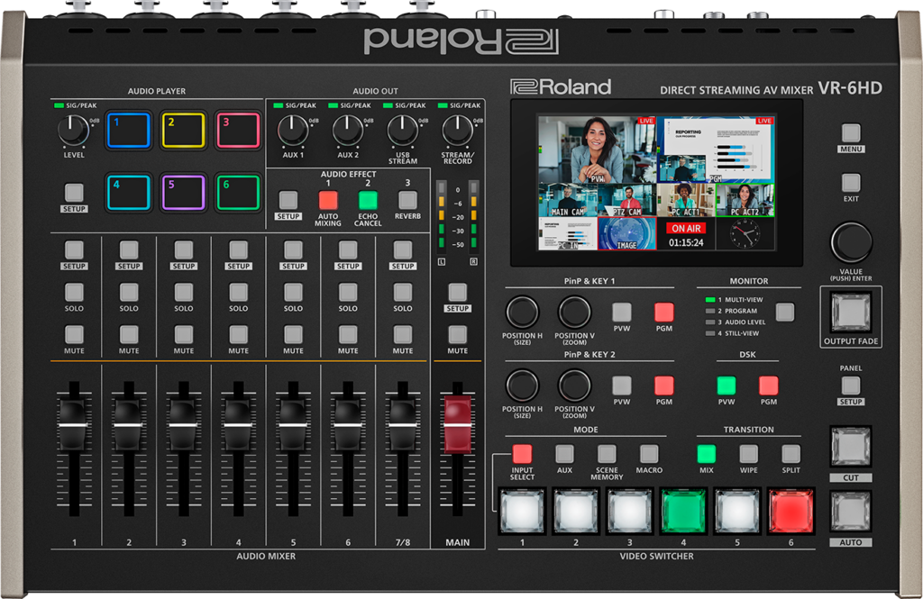Mute audio mixer channel 1
Viewport: 923px width, 599px height.
(74, 334)
